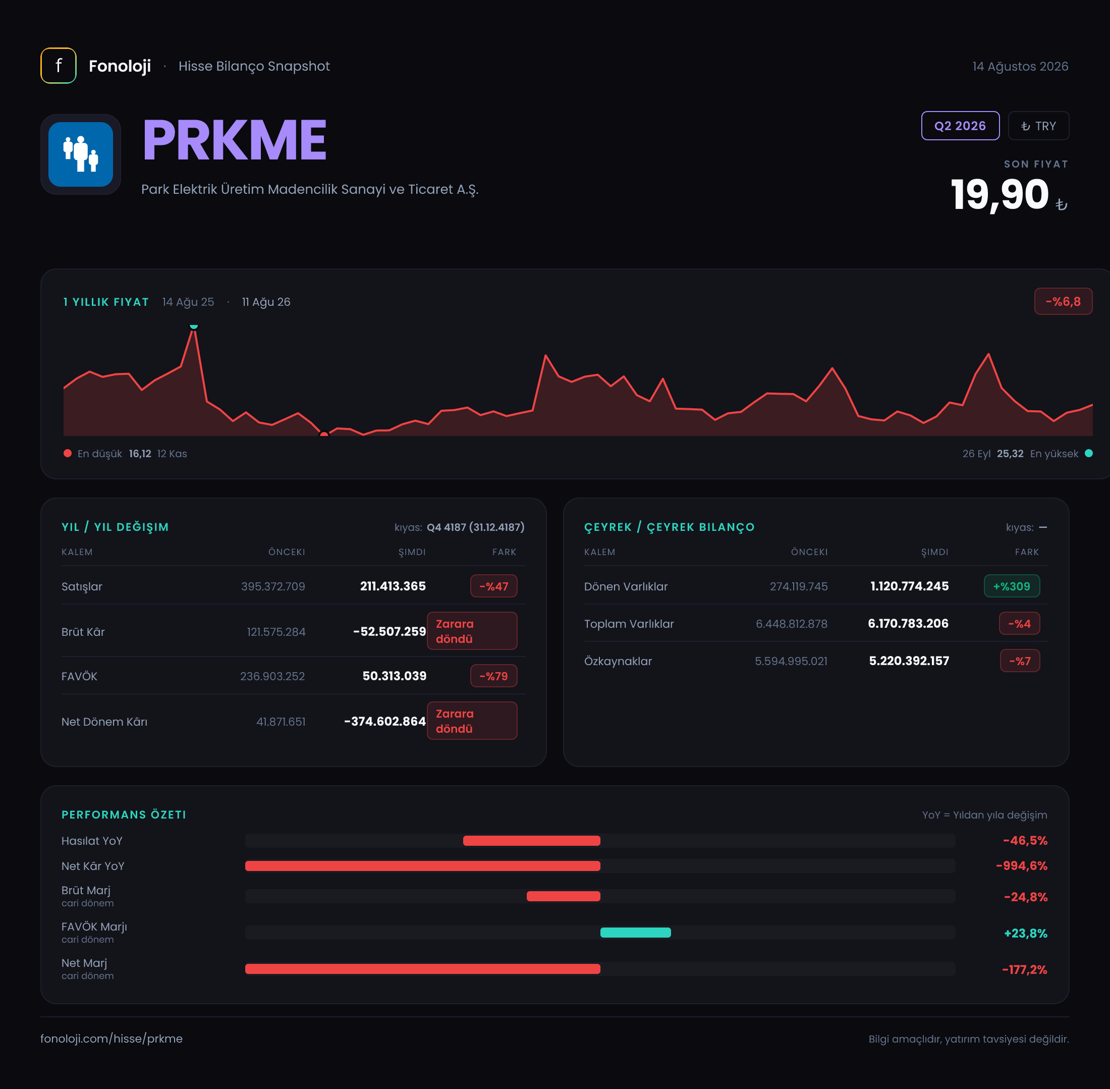Click the +23,8% FAVÖK Marjı value
This screenshot has width=1110, height=1089.
click(x=1025, y=934)
